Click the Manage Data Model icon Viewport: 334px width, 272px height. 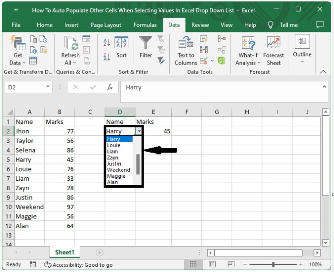(x=221, y=61)
